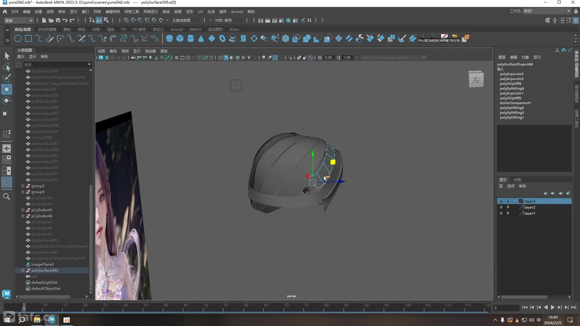
Task: Open the Arnold menu in menu bar
Action: coord(237,11)
